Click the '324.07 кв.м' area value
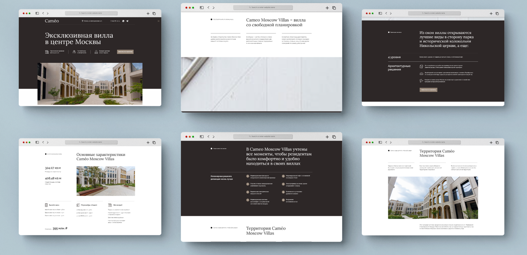Viewport: 527px width, 255px height. pos(53,168)
